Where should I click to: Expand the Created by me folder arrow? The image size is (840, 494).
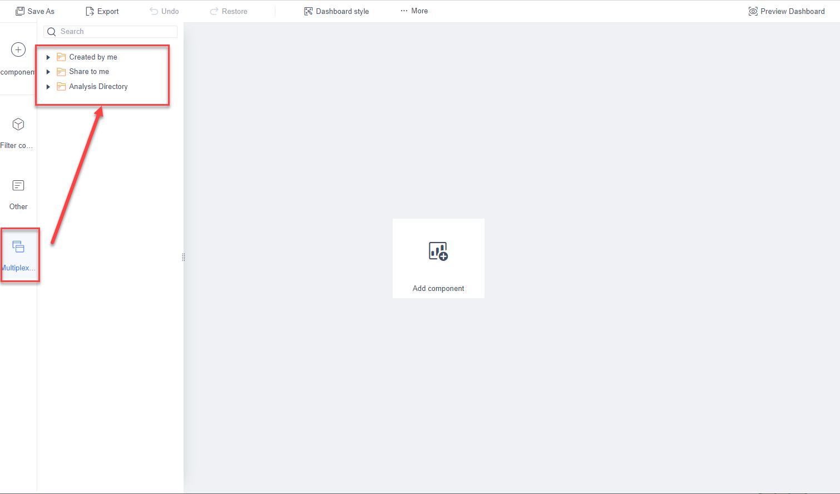coord(48,57)
